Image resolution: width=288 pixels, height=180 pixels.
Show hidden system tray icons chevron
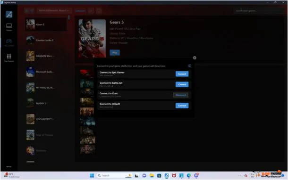pyautogui.click(x=240, y=176)
